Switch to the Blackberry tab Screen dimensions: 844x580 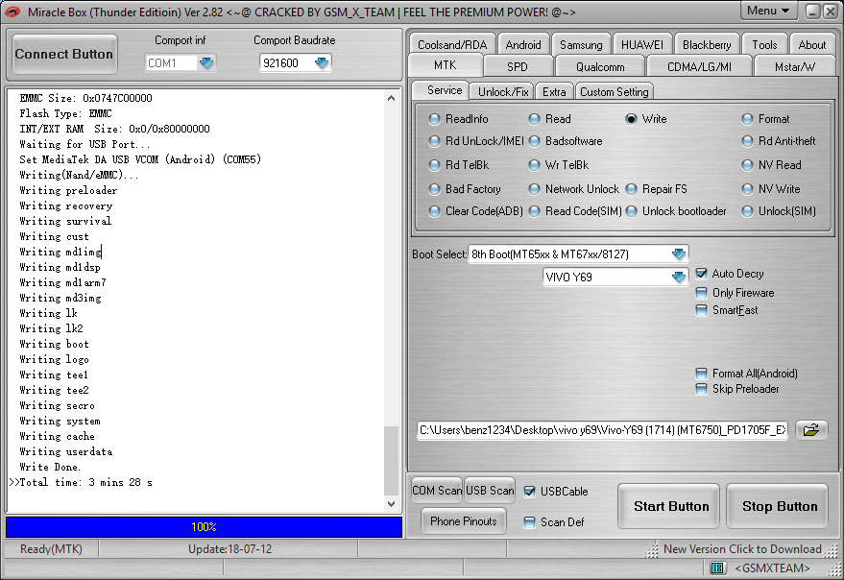click(707, 45)
